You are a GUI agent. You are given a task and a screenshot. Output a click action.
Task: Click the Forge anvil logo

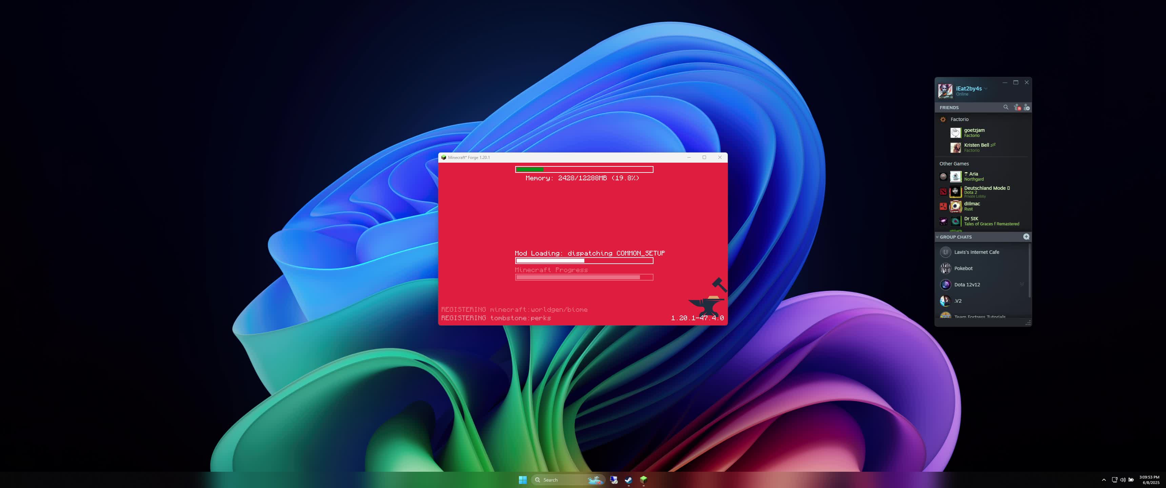[x=708, y=297]
